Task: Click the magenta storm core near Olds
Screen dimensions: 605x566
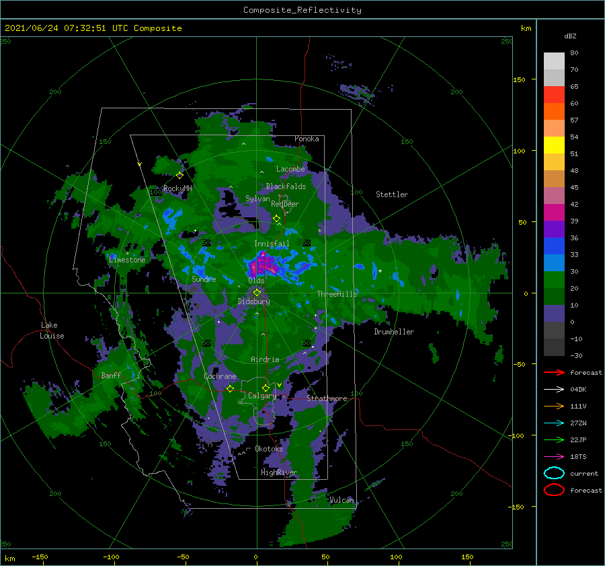Action: (264, 264)
